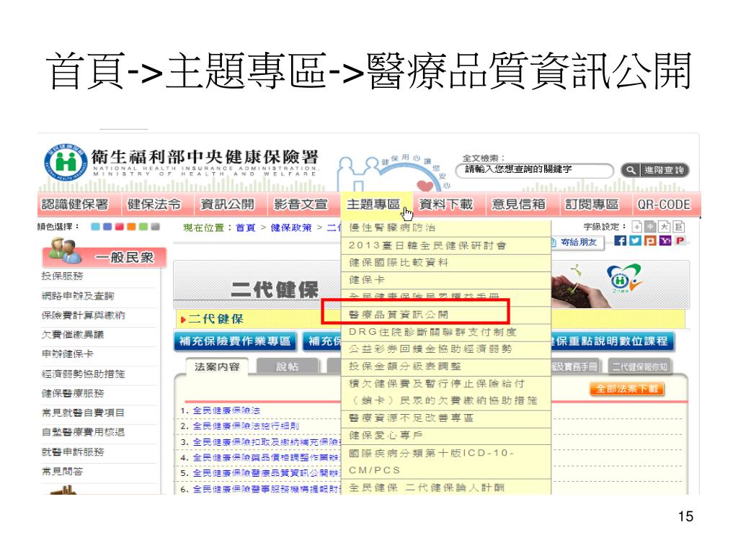
Task: Switch to the 法案內容 tab
Action: click(217, 367)
